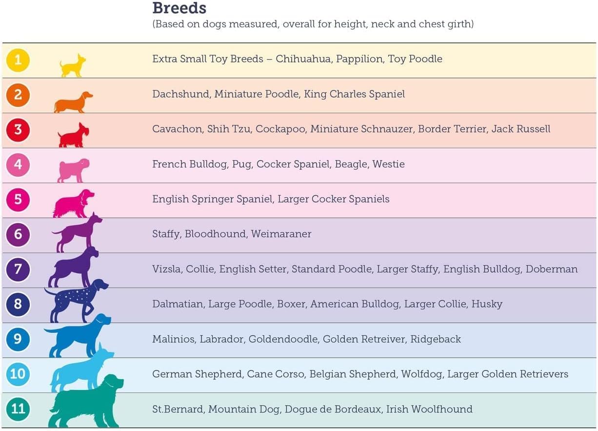598x431 pixels.
Task: Click the Breeds heading
Action: click(x=179, y=8)
